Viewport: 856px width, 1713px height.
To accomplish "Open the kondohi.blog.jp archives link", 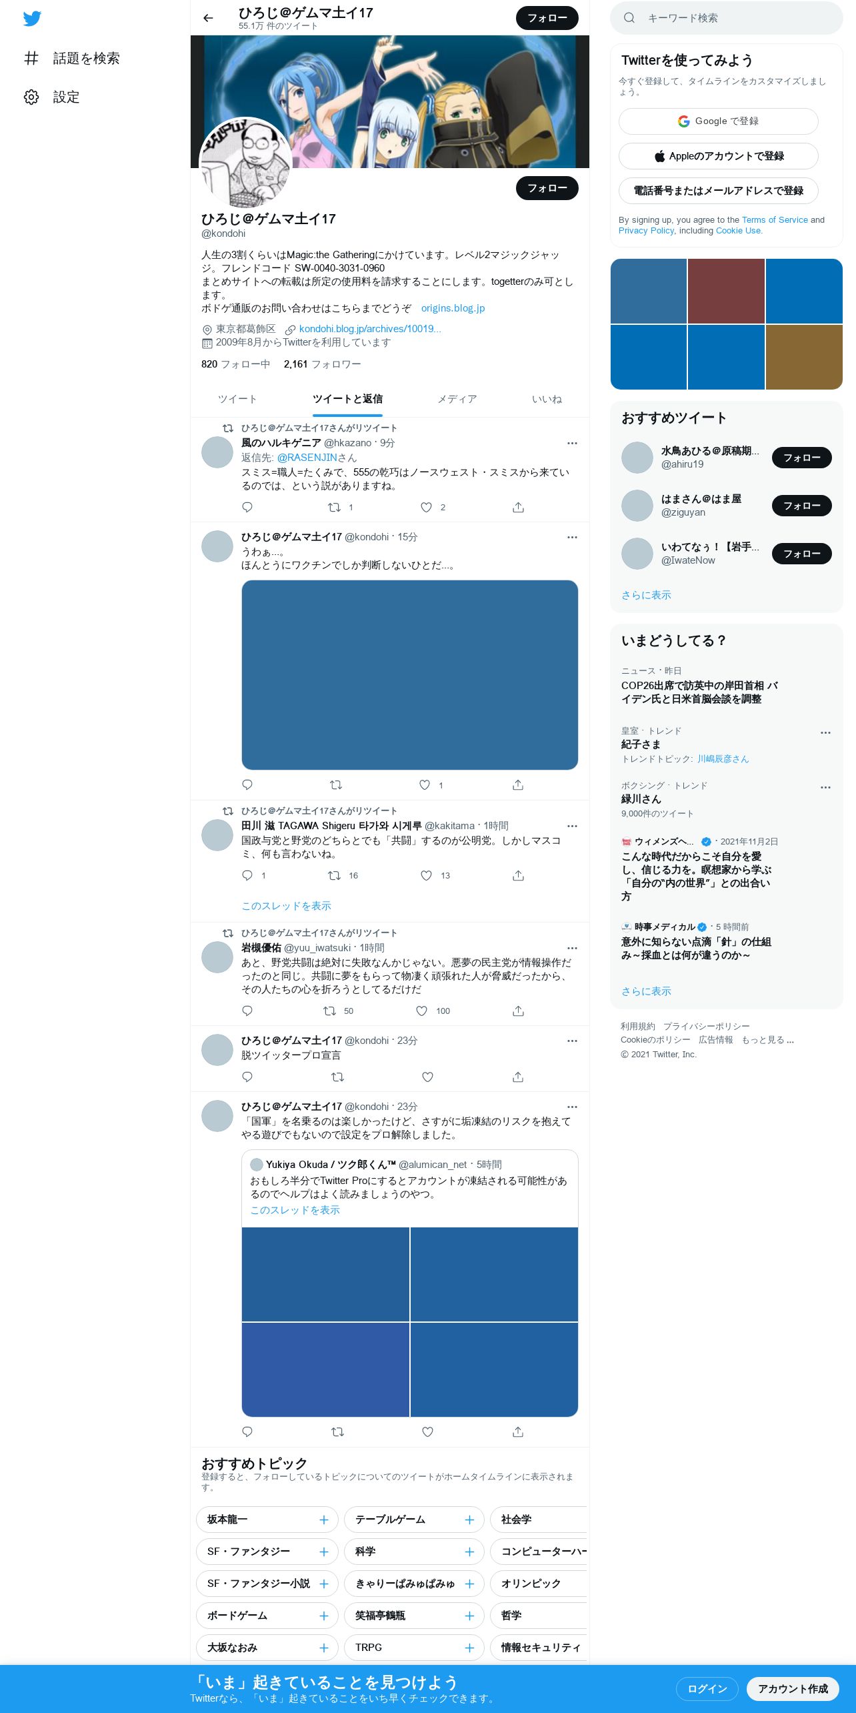I will 370,329.
